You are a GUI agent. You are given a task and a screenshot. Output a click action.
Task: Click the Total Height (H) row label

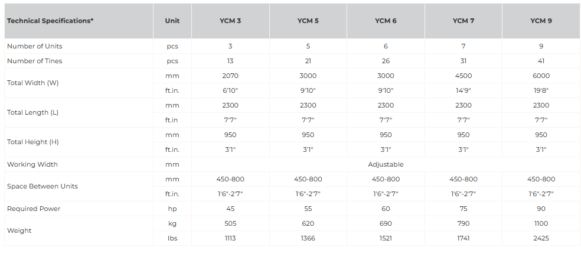point(33,142)
